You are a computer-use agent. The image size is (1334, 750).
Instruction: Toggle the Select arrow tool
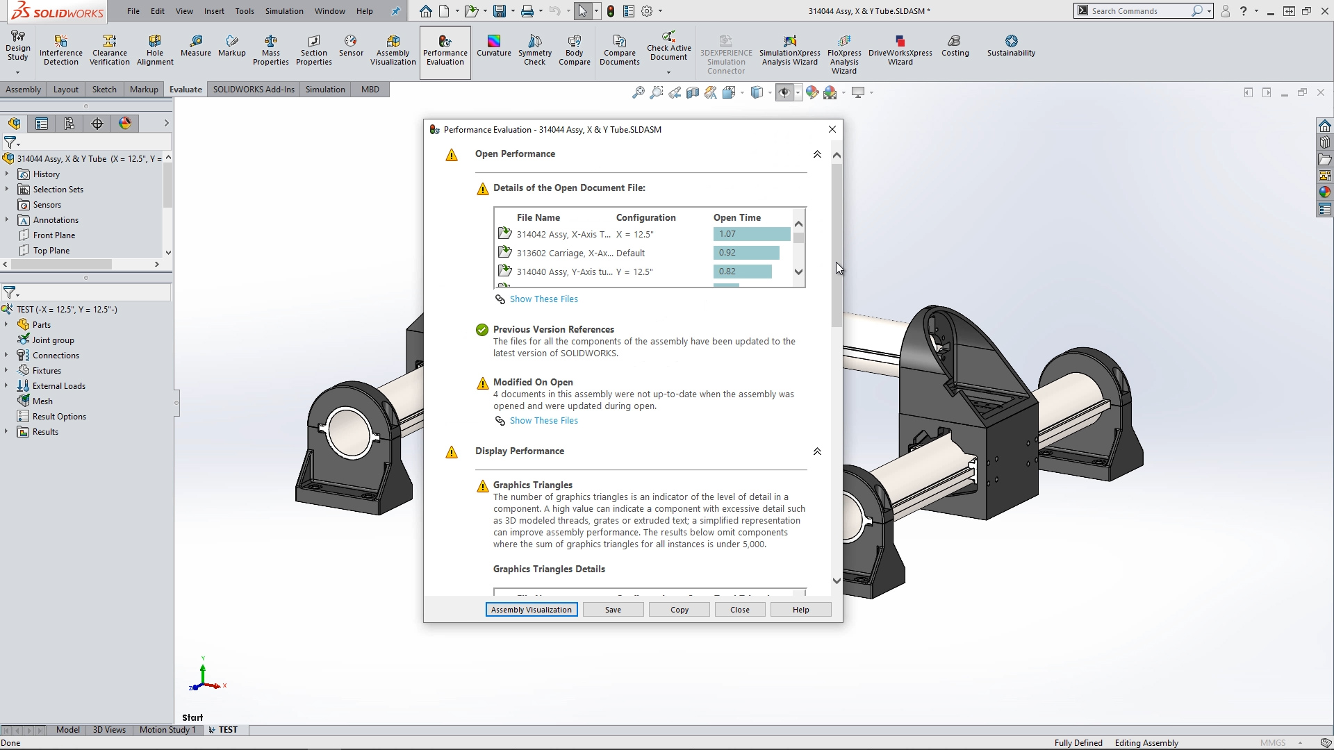pos(582,11)
